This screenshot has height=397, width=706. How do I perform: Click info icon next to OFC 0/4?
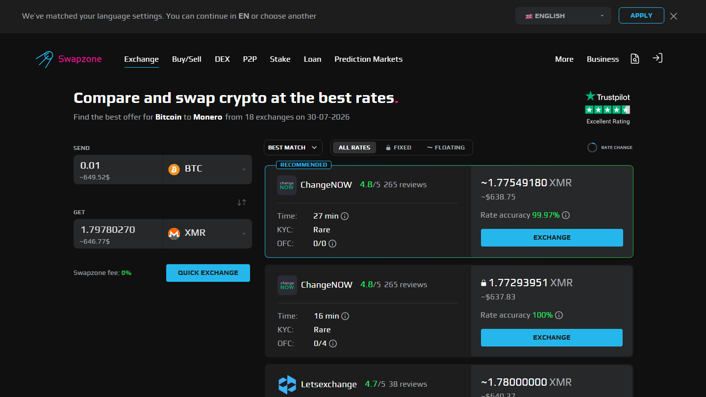[x=333, y=344]
